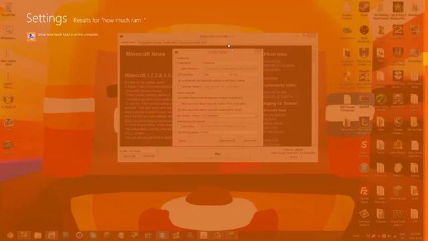Open the File Explorer taskbar icon

[37, 235]
